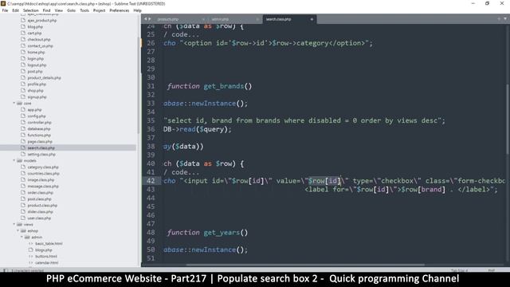Screen dimensions: 510x287
Task: Close the admin.php tab
Action: point(257,19)
